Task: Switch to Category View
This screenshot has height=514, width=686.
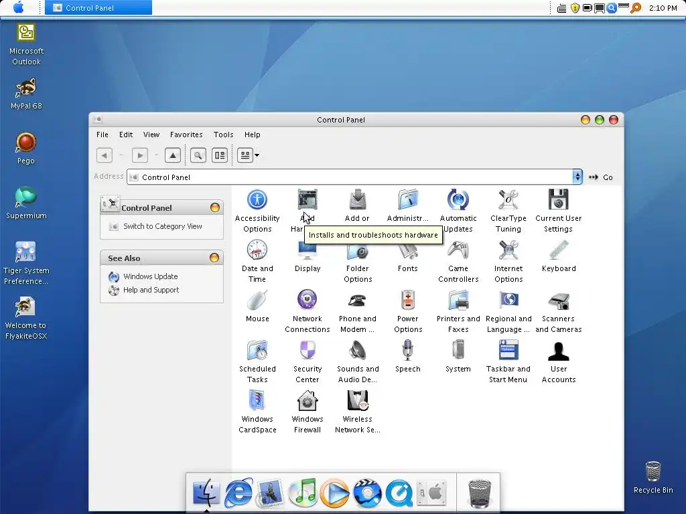Action: coord(163,226)
